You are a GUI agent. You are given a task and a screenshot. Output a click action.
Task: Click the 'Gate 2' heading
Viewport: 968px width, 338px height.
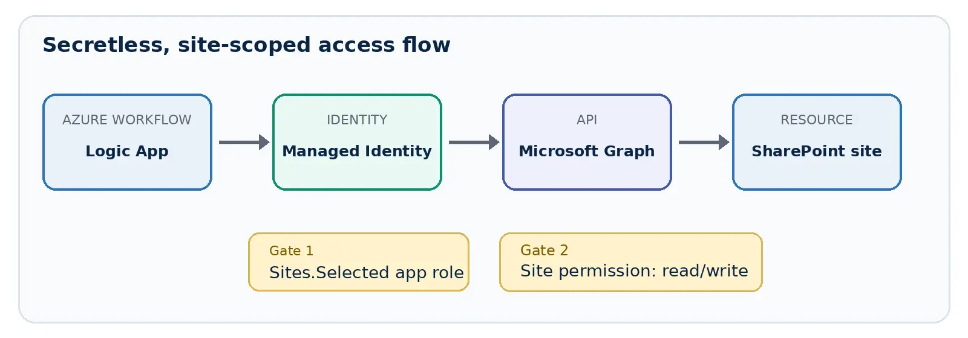tap(544, 250)
